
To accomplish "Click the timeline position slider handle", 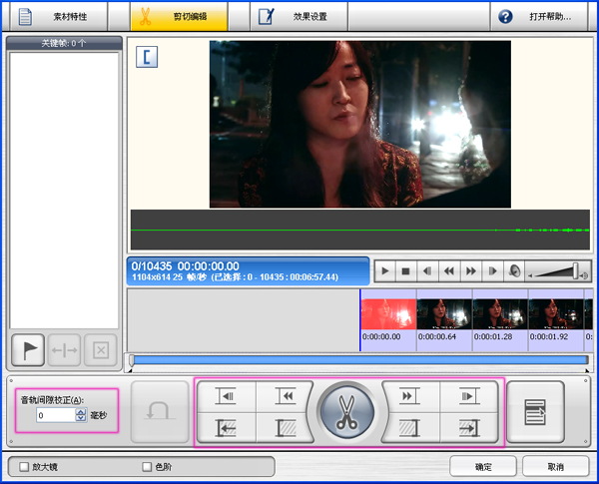I will click(132, 360).
